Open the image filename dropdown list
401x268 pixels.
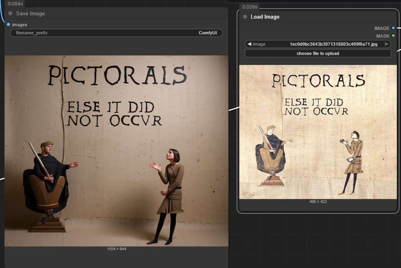tap(318, 44)
